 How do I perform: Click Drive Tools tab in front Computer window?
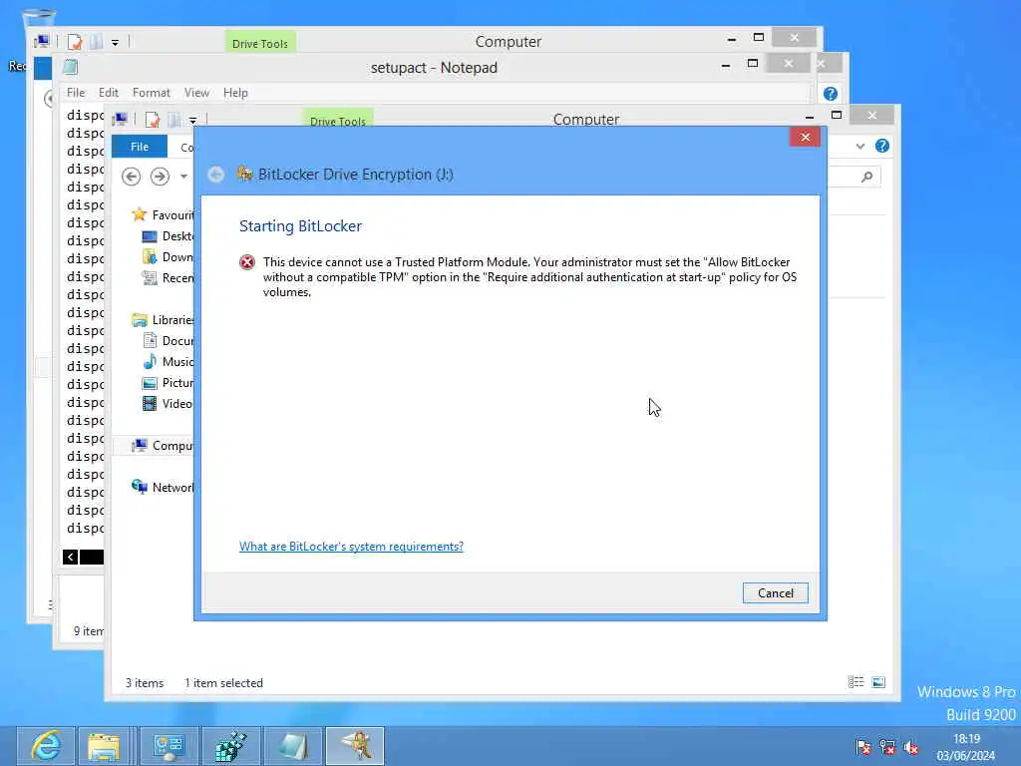click(x=338, y=120)
